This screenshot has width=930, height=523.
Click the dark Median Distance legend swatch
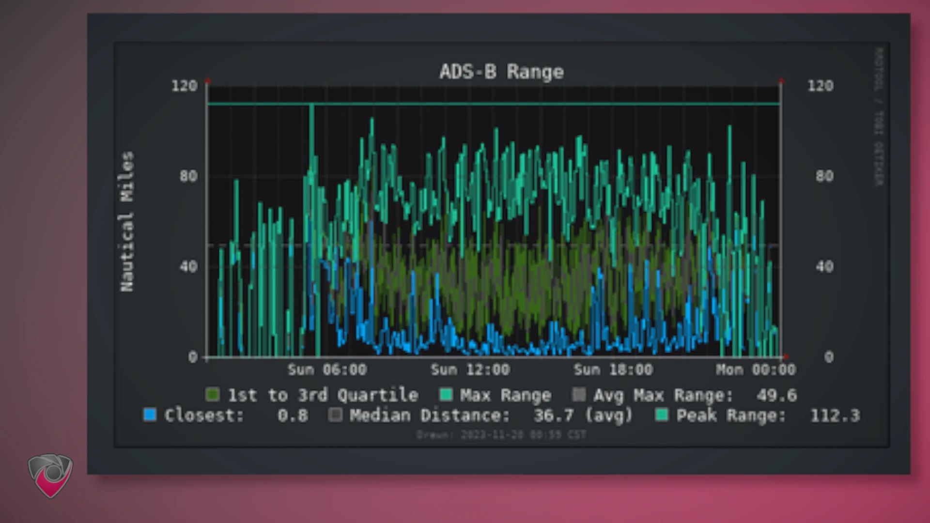335,415
